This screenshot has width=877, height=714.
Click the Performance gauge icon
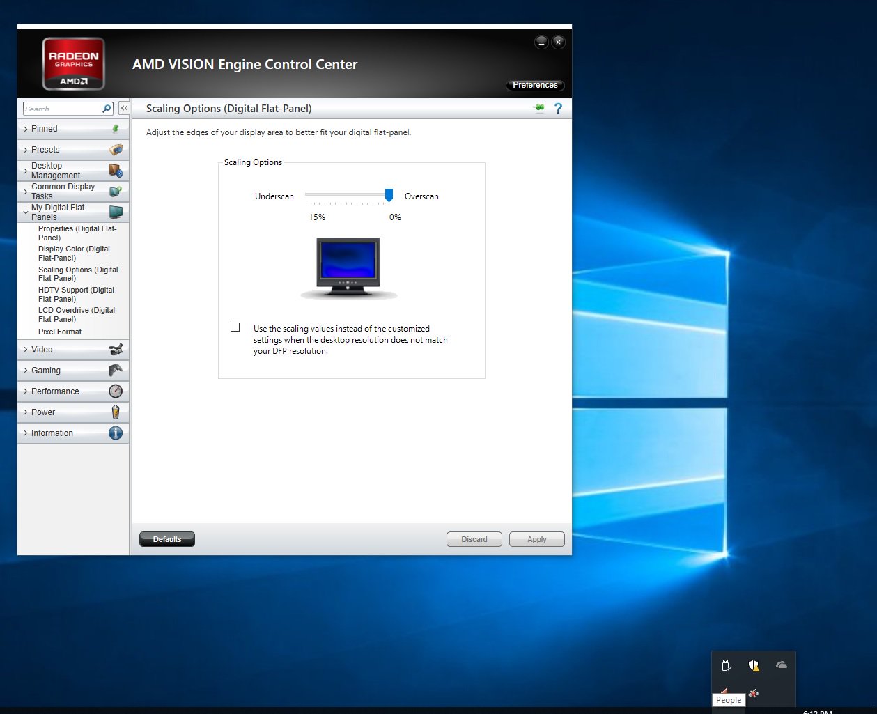(116, 391)
